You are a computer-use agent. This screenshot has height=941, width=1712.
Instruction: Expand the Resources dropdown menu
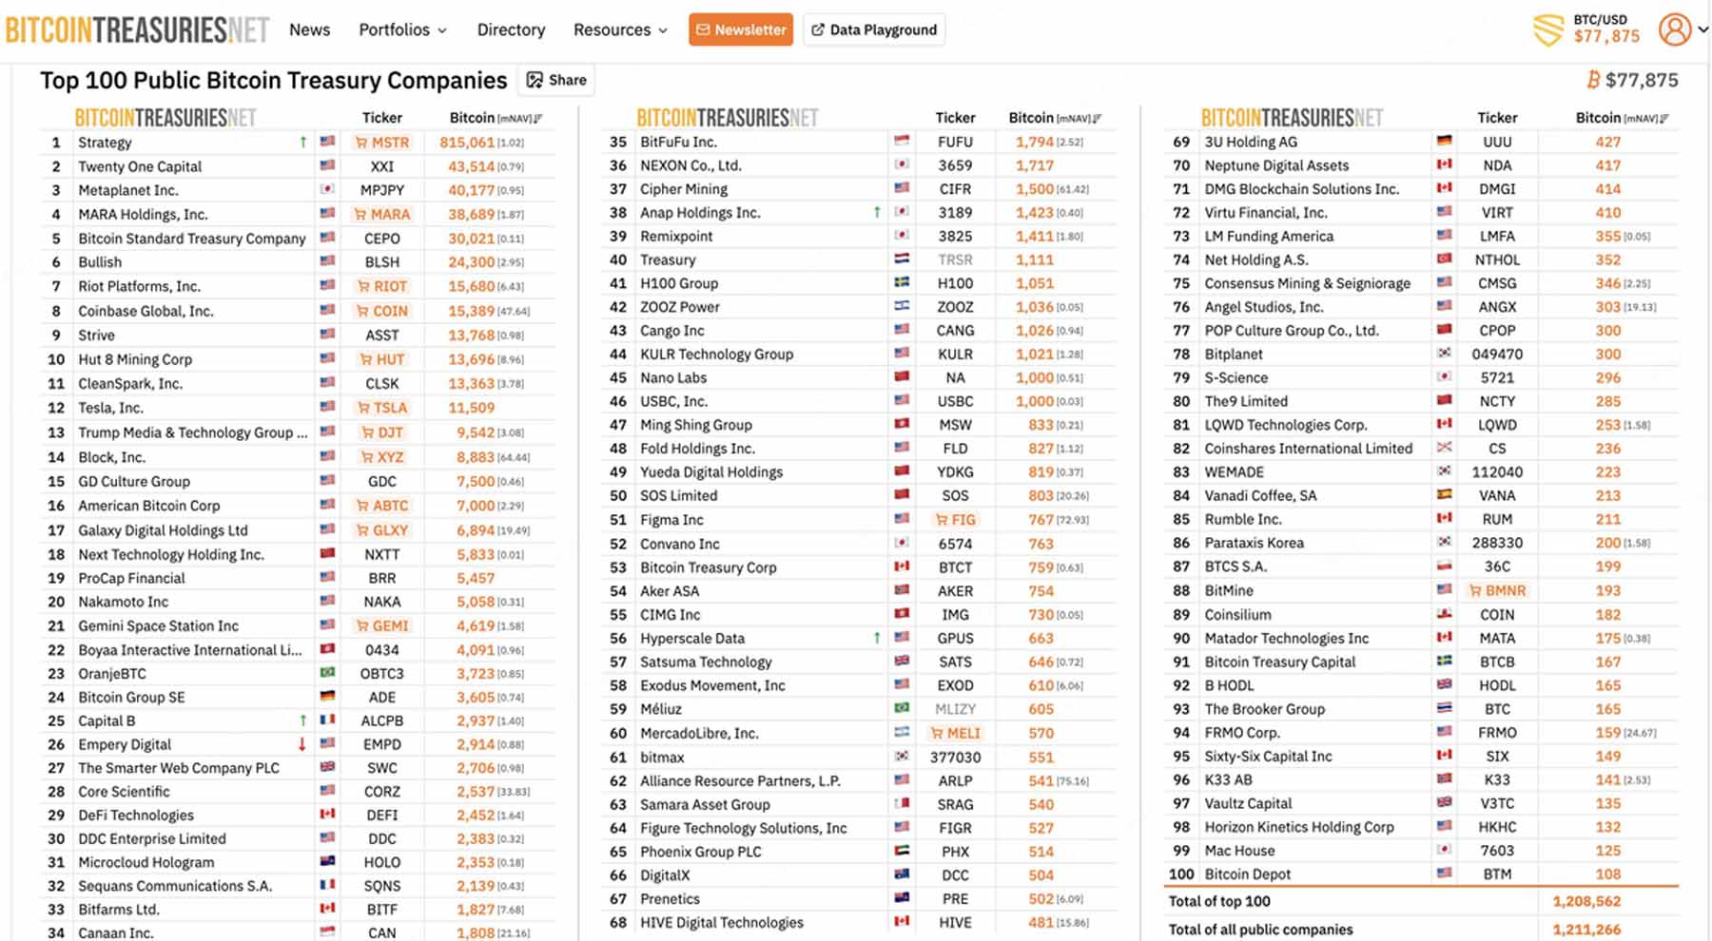(x=620, y=29)
